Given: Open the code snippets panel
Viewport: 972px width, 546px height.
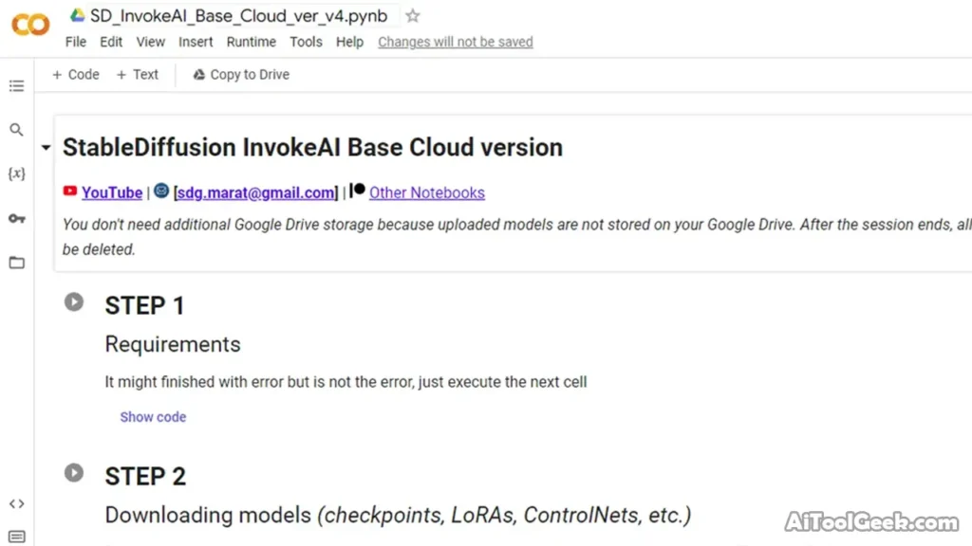Looking at the screenshot, I should coord(16,503).
